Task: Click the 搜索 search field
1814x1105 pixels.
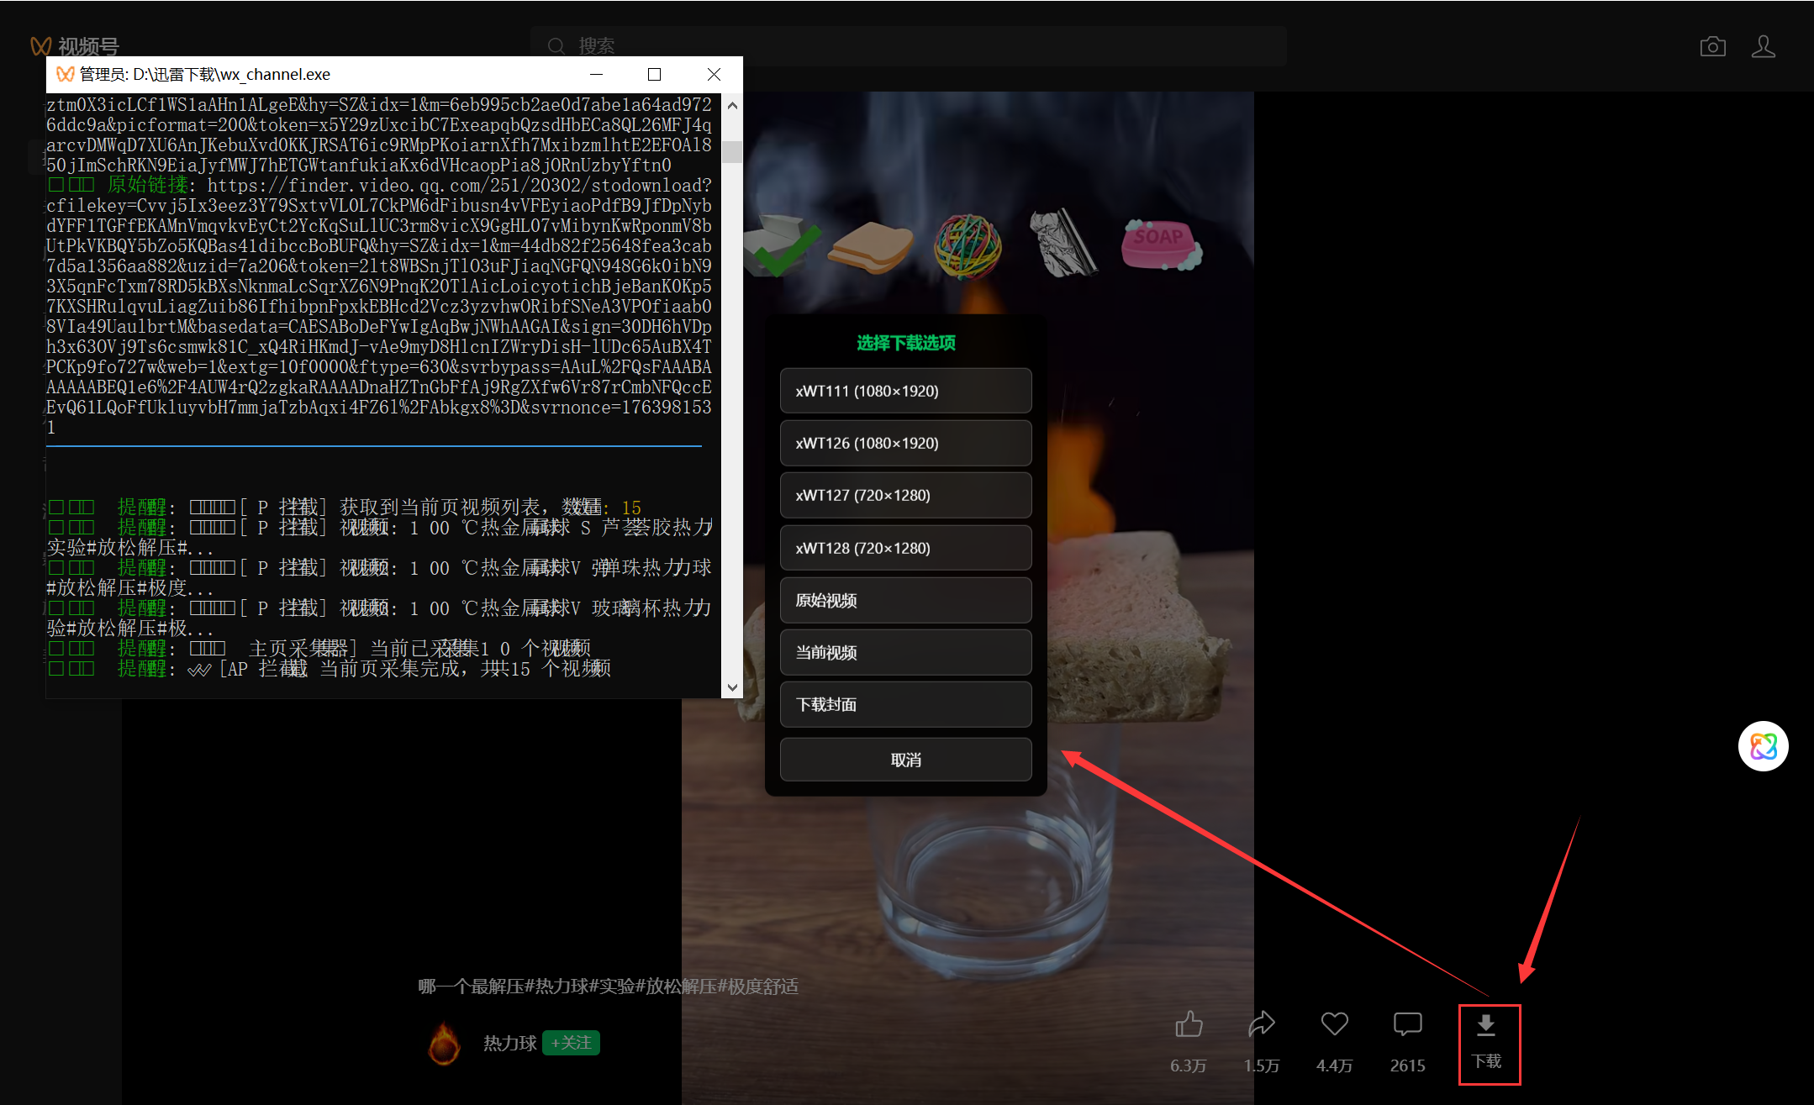Action: 908,46
